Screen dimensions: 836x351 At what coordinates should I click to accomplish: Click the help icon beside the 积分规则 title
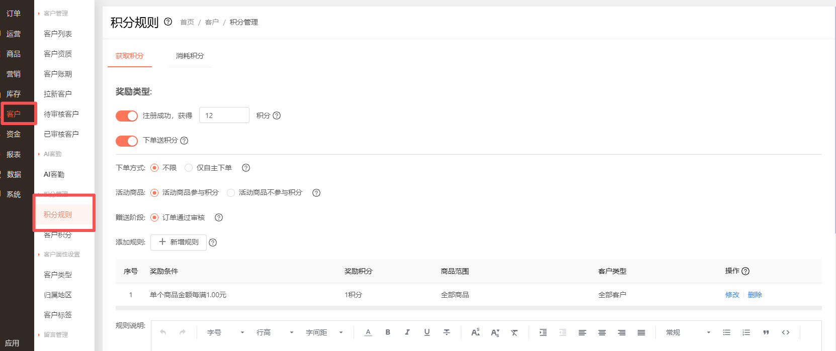pos(168,22)
